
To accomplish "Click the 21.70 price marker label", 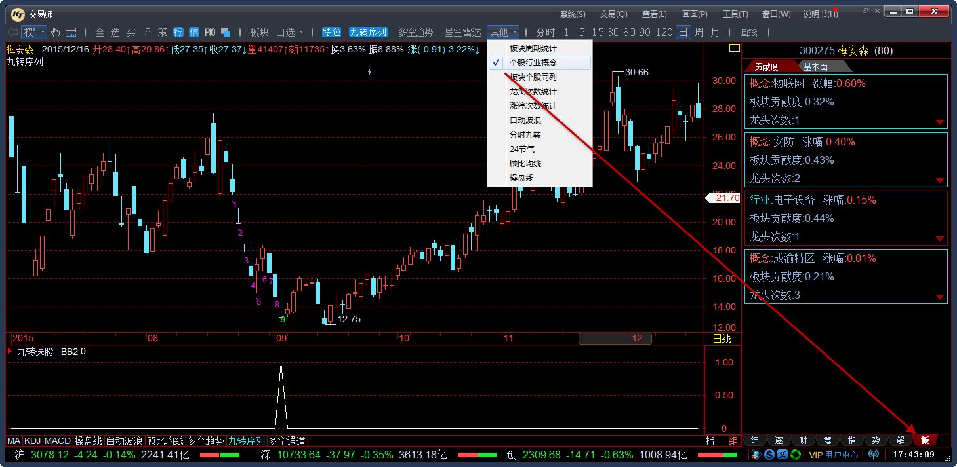I will pyautogui.click(x=723, y=198).
